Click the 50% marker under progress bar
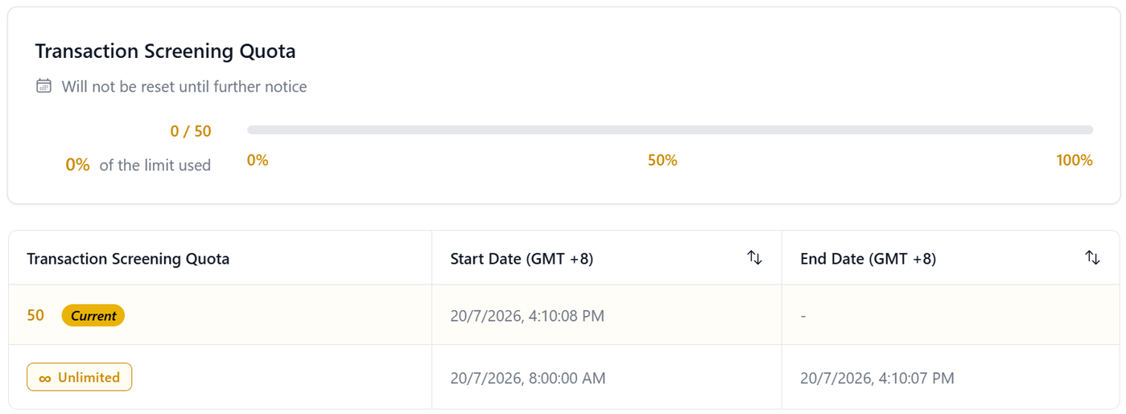 [x=662, y=160]
